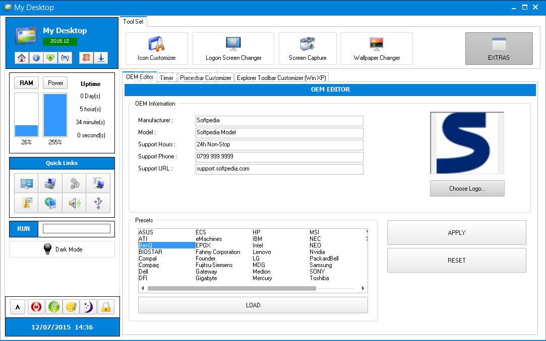Click the red power shutdown icon
Screen dimensions: 546x341
click(x=36, y=307)
